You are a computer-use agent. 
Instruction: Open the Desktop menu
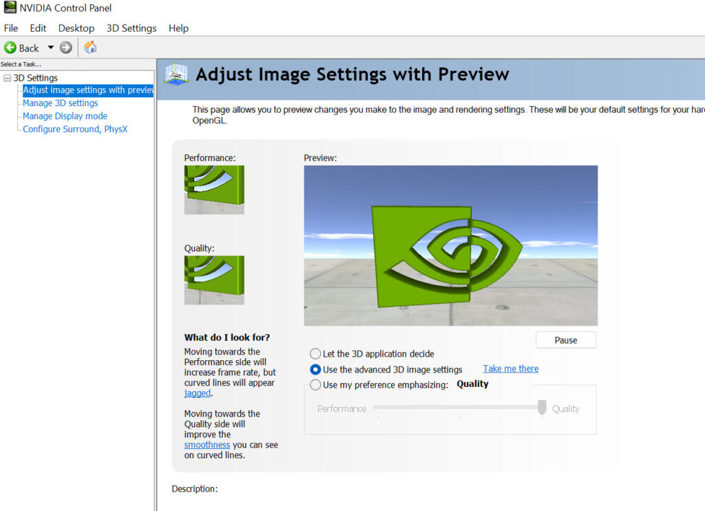(76, 28)
